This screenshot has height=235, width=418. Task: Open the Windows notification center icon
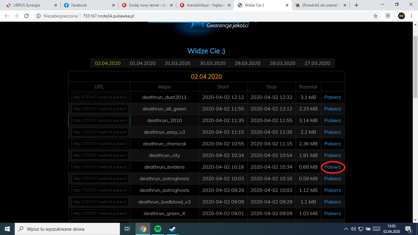410,229
